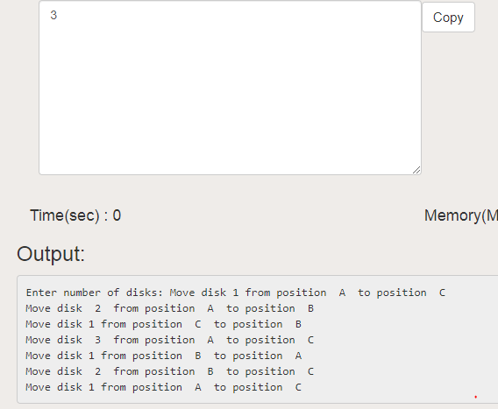The height and width of the screenshot is (409, 498).
Task: Click the 'Enter number of disks:' prompt text
Action: point(95,293)
